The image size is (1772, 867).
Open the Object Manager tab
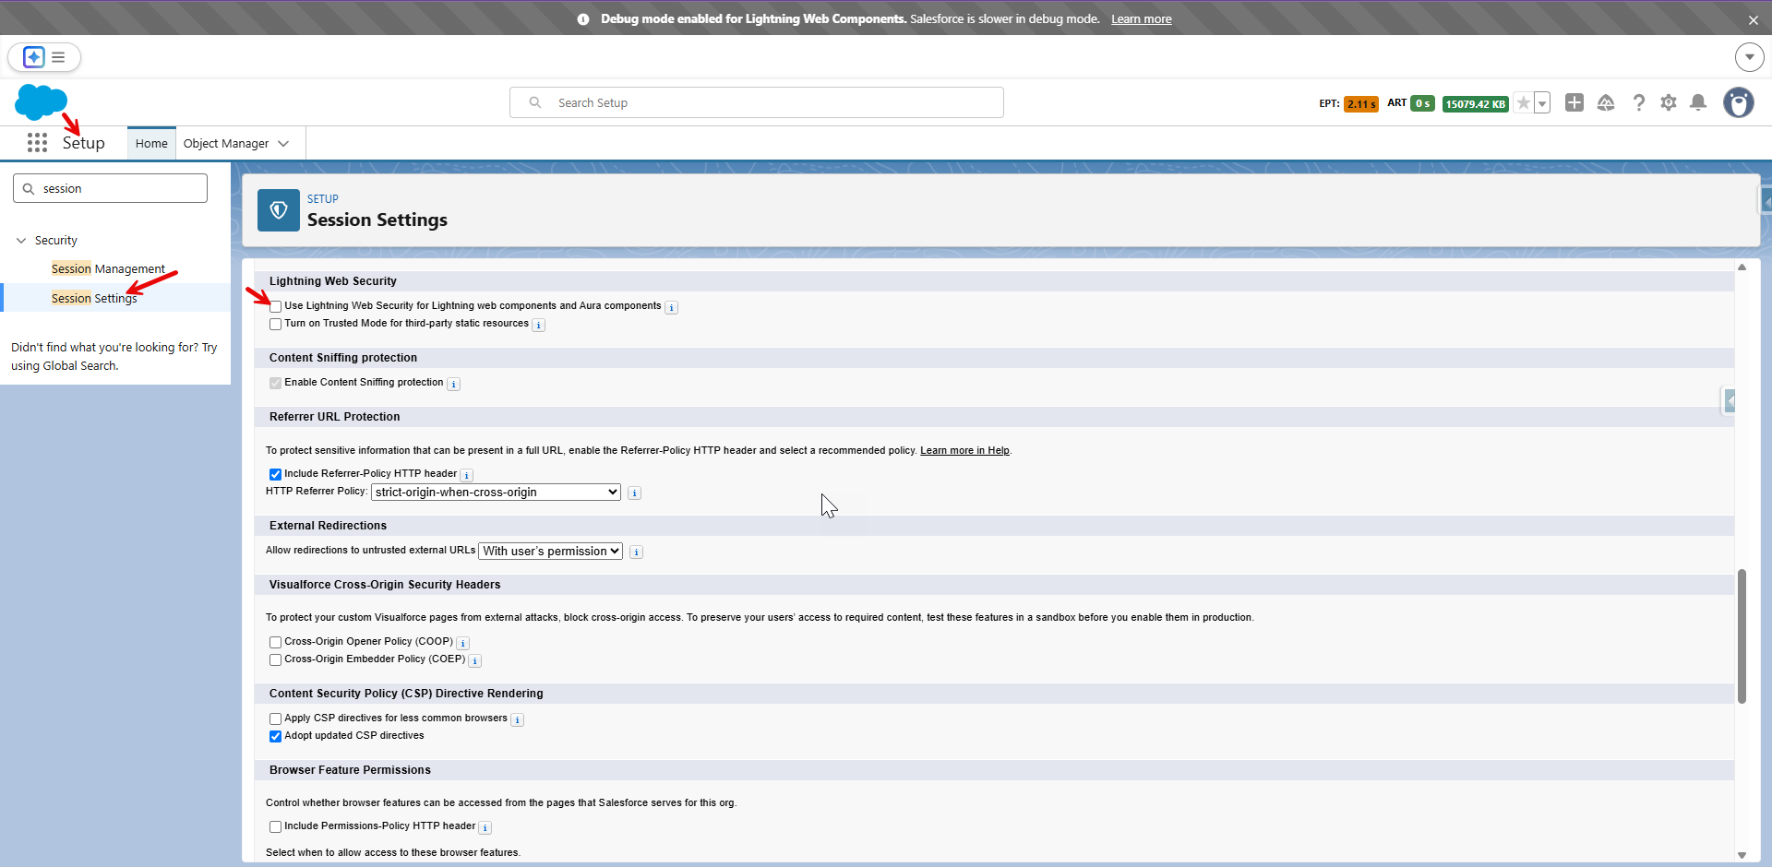pos(226,144)
